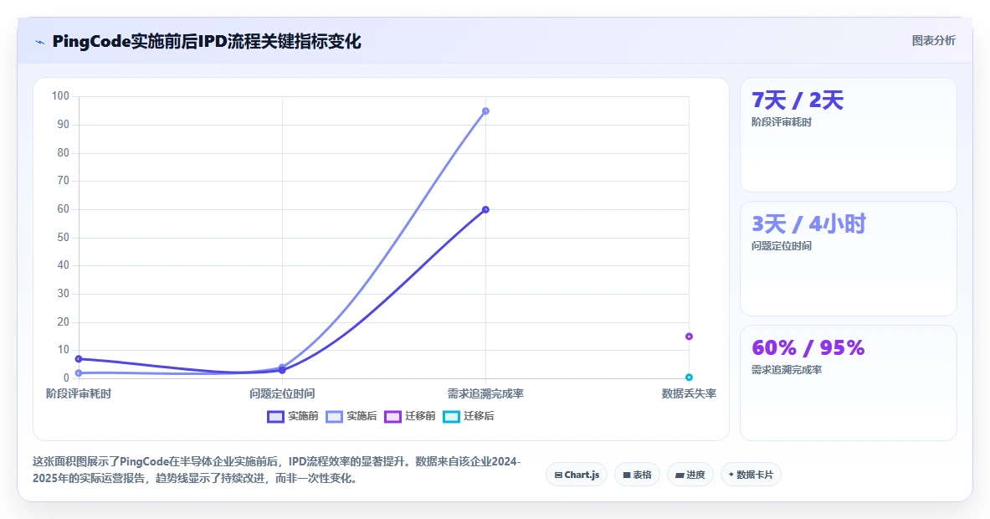The height and width of the screenshot is (519, 990).
Task: Click the y-axis value 100
Action: click(60, 96)
